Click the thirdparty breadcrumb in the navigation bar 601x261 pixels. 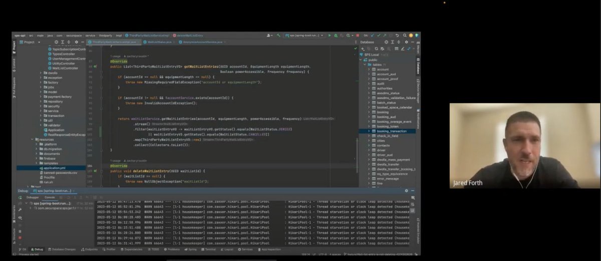(x=106, y=36)
